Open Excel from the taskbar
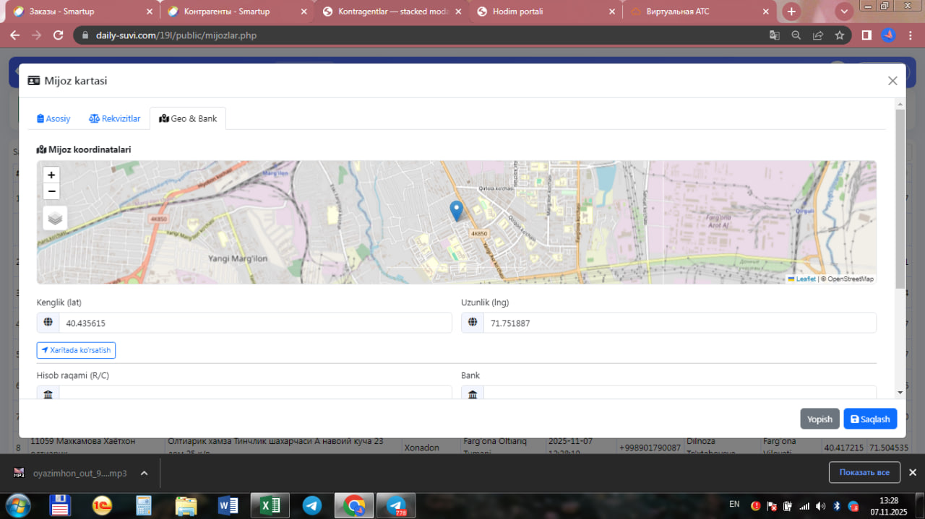This screenshot has height=519, width=925. tap(270, 505)
